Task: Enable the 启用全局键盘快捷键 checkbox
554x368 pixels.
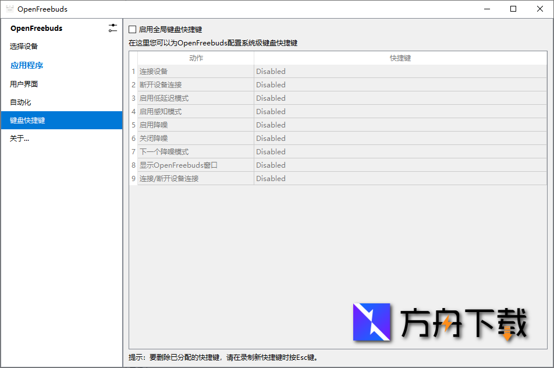Action: pos(132,29)
